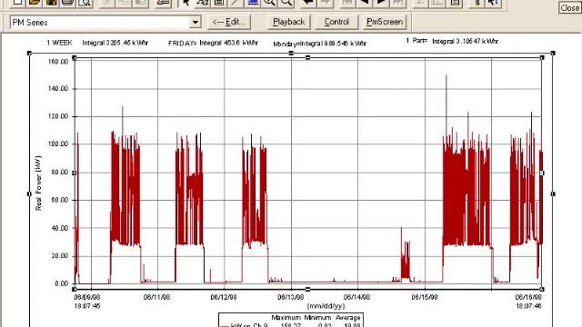Click the Maximum column header in legend
582x327 pixels.
click(x=286, y=318)
